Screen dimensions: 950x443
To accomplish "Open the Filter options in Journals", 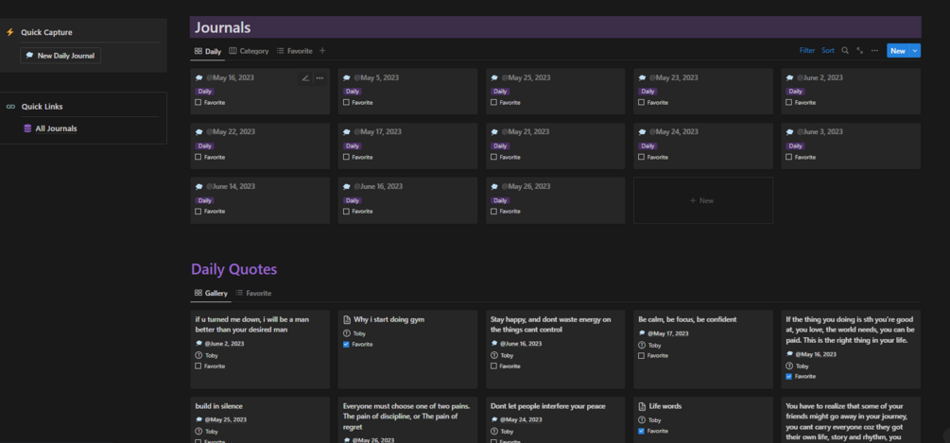I will pos(807,51).
